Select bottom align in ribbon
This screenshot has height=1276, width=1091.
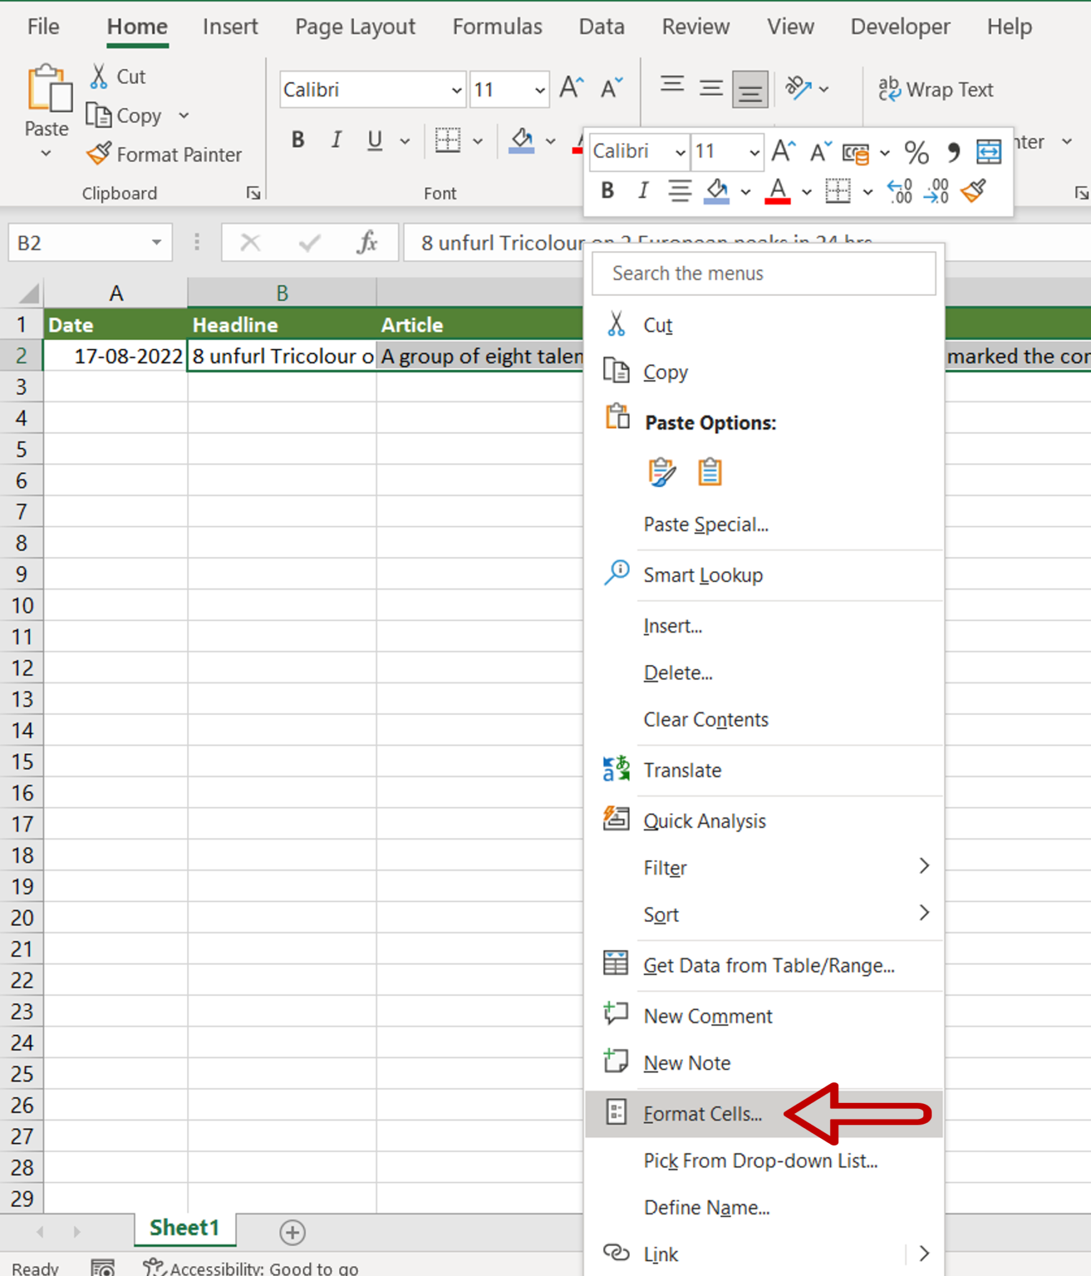pyautogui.click(x=750, y=89)
